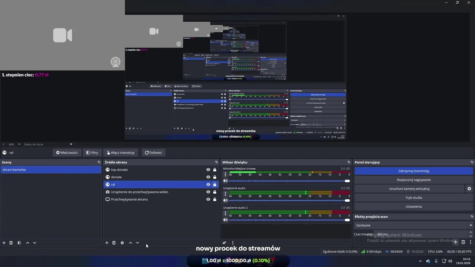Open transition properties three-dots menu
The height and width of the screenshot is (267, 475).
pos(471,242)
